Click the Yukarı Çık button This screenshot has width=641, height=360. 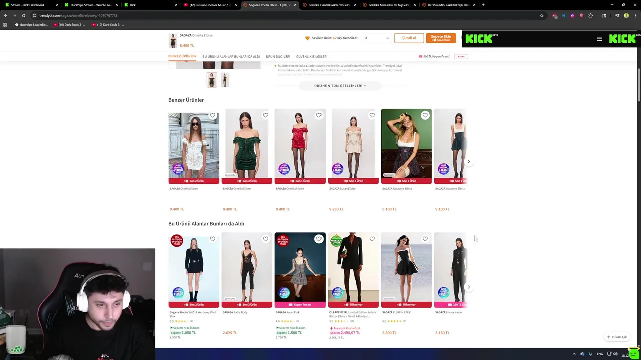(617, 337)
